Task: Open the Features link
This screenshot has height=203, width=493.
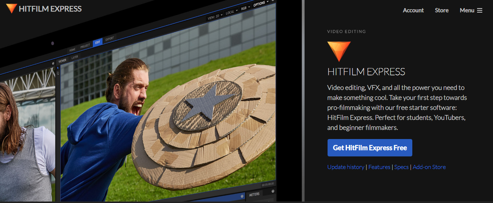Action: [x=379, y=167]
